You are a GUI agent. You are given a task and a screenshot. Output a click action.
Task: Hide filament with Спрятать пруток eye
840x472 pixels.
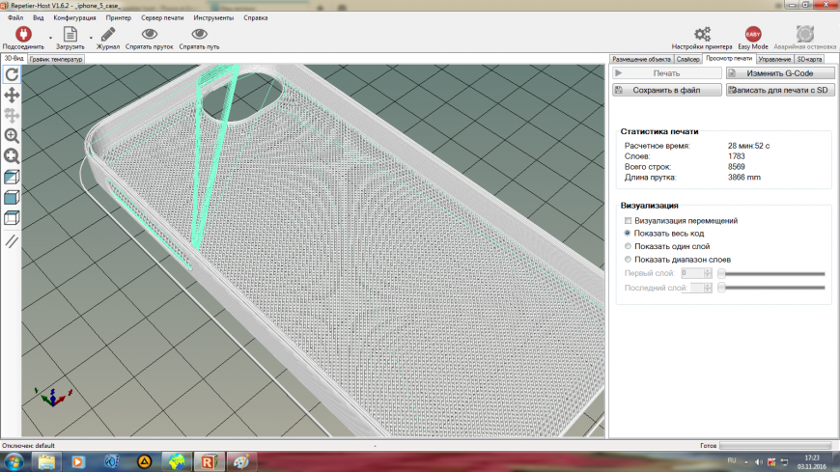pos(150,36)
